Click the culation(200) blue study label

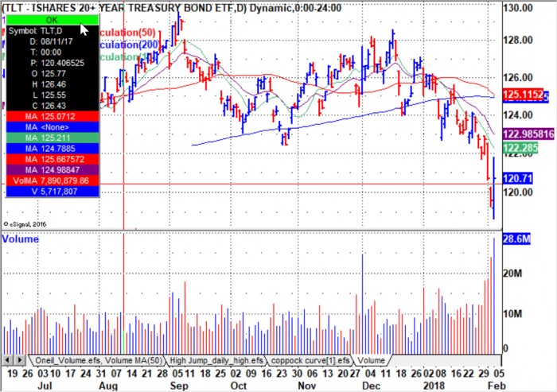pyautogui.click(x=130, y=45)
